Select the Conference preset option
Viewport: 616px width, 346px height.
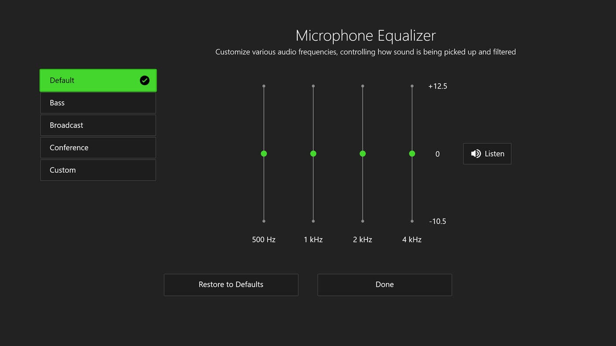(98, 148)
